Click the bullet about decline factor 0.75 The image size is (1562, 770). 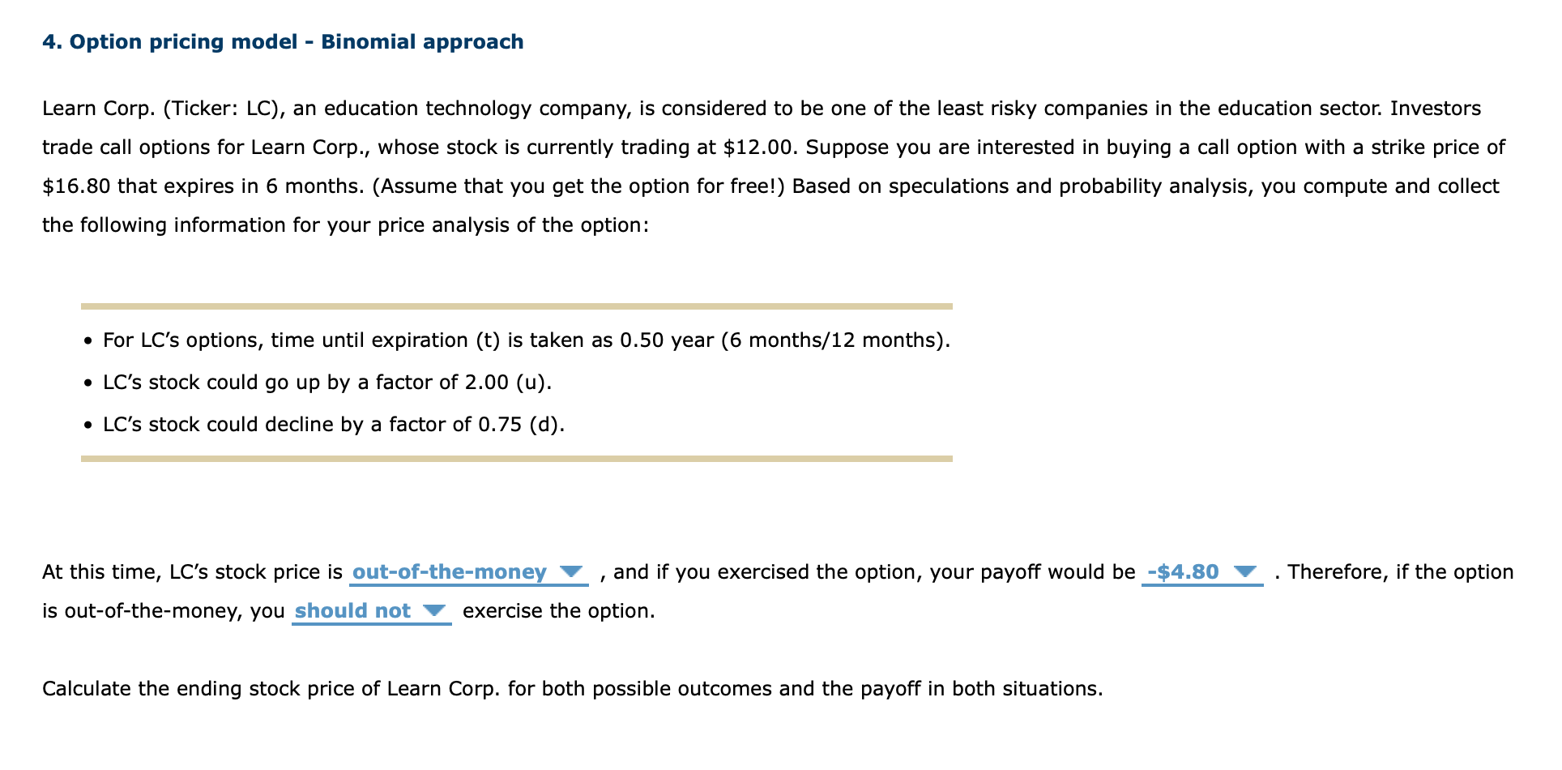click(334, 424)
